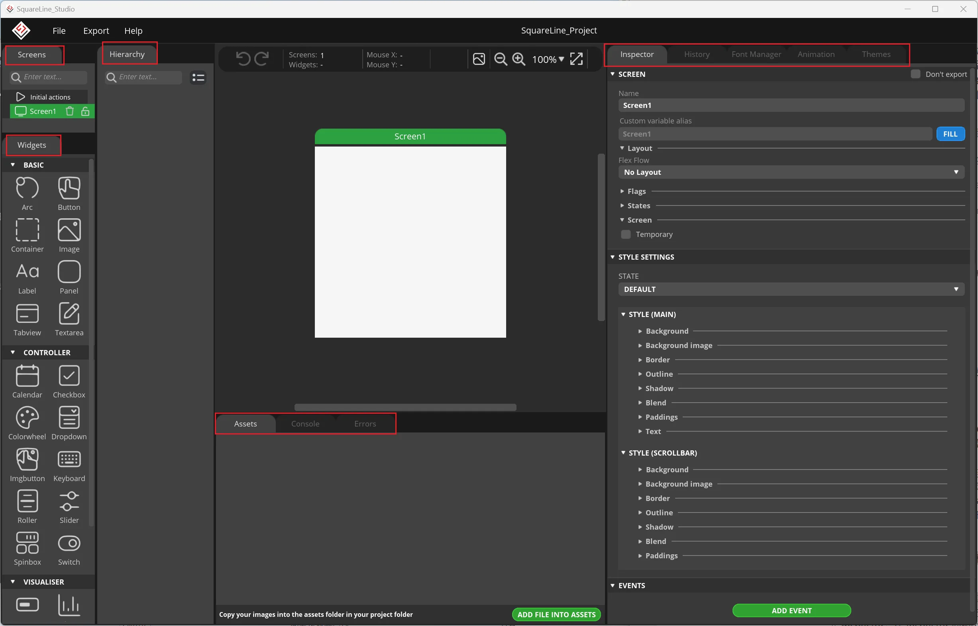The width and height of the screenshot is (978, 626).
Task: Collapse the Layout section
Action: click(622, 148)
